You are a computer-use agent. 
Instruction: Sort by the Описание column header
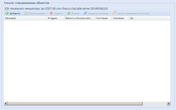click(120, 18)
